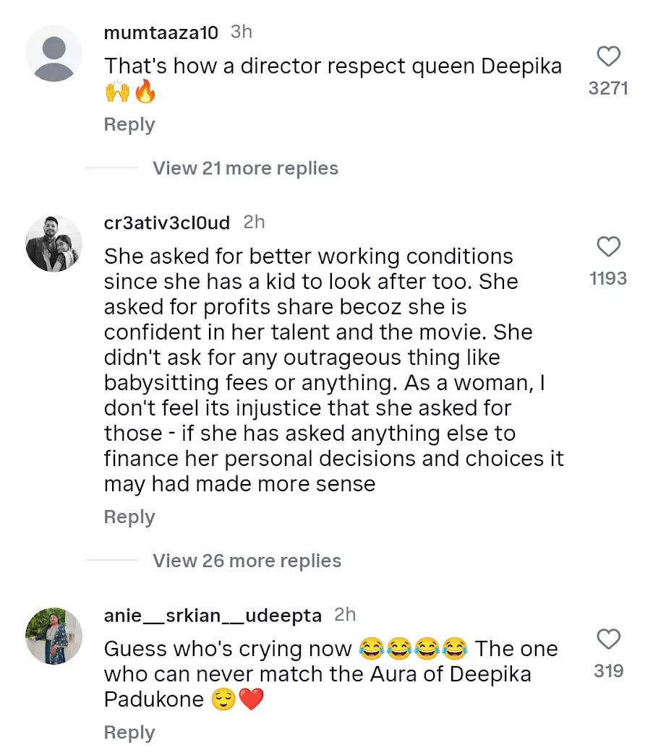Open cr3ativ3cl0ud's profile picture

pyautogui.click(x=54, y=243)
